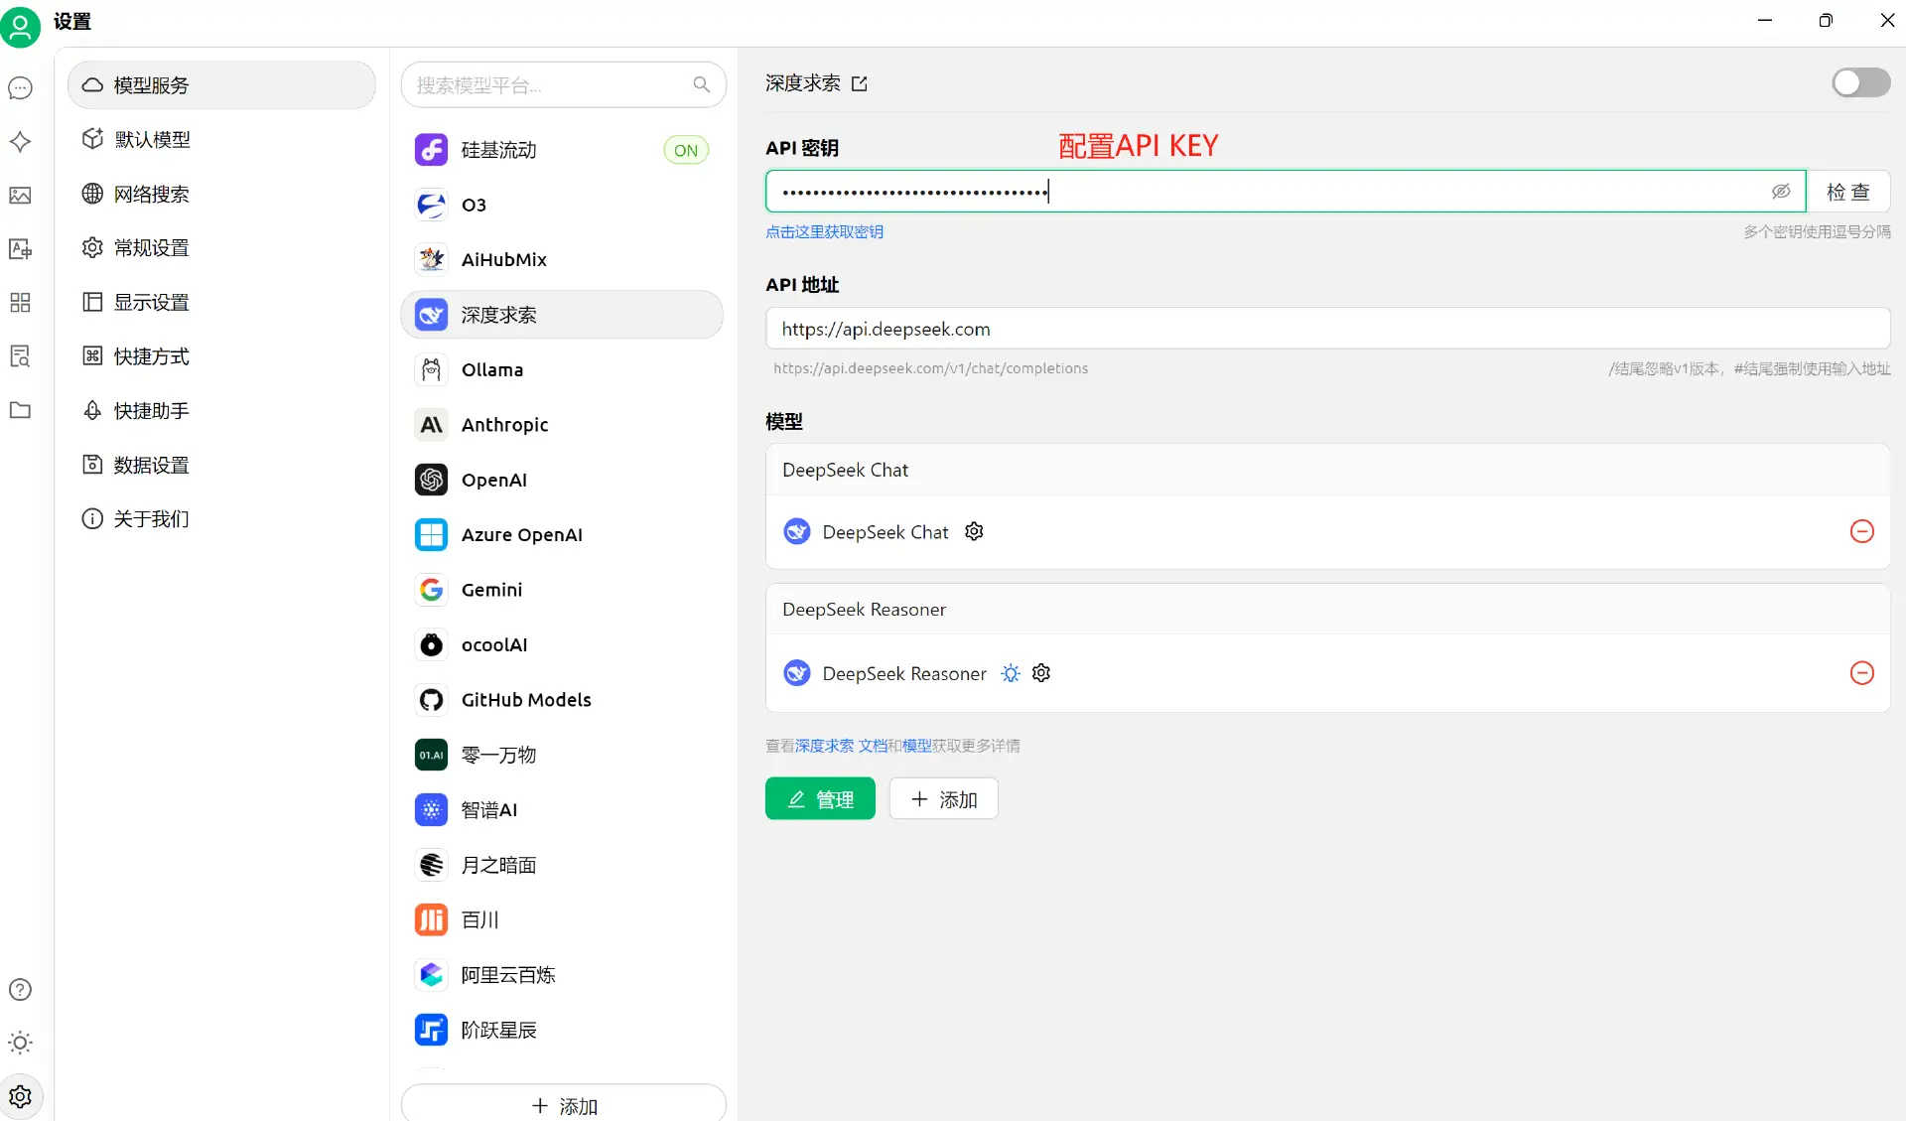Click the 添加 model button
The image size is (1906, 1121).
(x=944, y=799)
